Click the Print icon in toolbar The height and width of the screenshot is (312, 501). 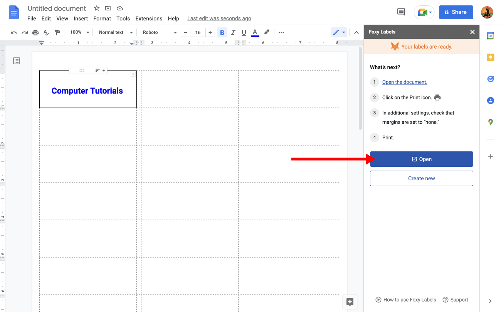35,32
